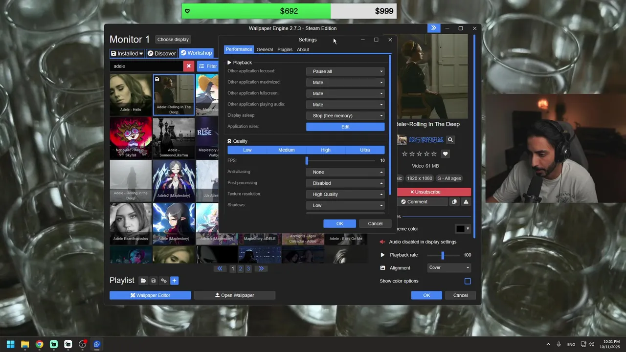Launch Chrome from taskbar
Viewport: 626px width, 352px height.
[39, 344]
